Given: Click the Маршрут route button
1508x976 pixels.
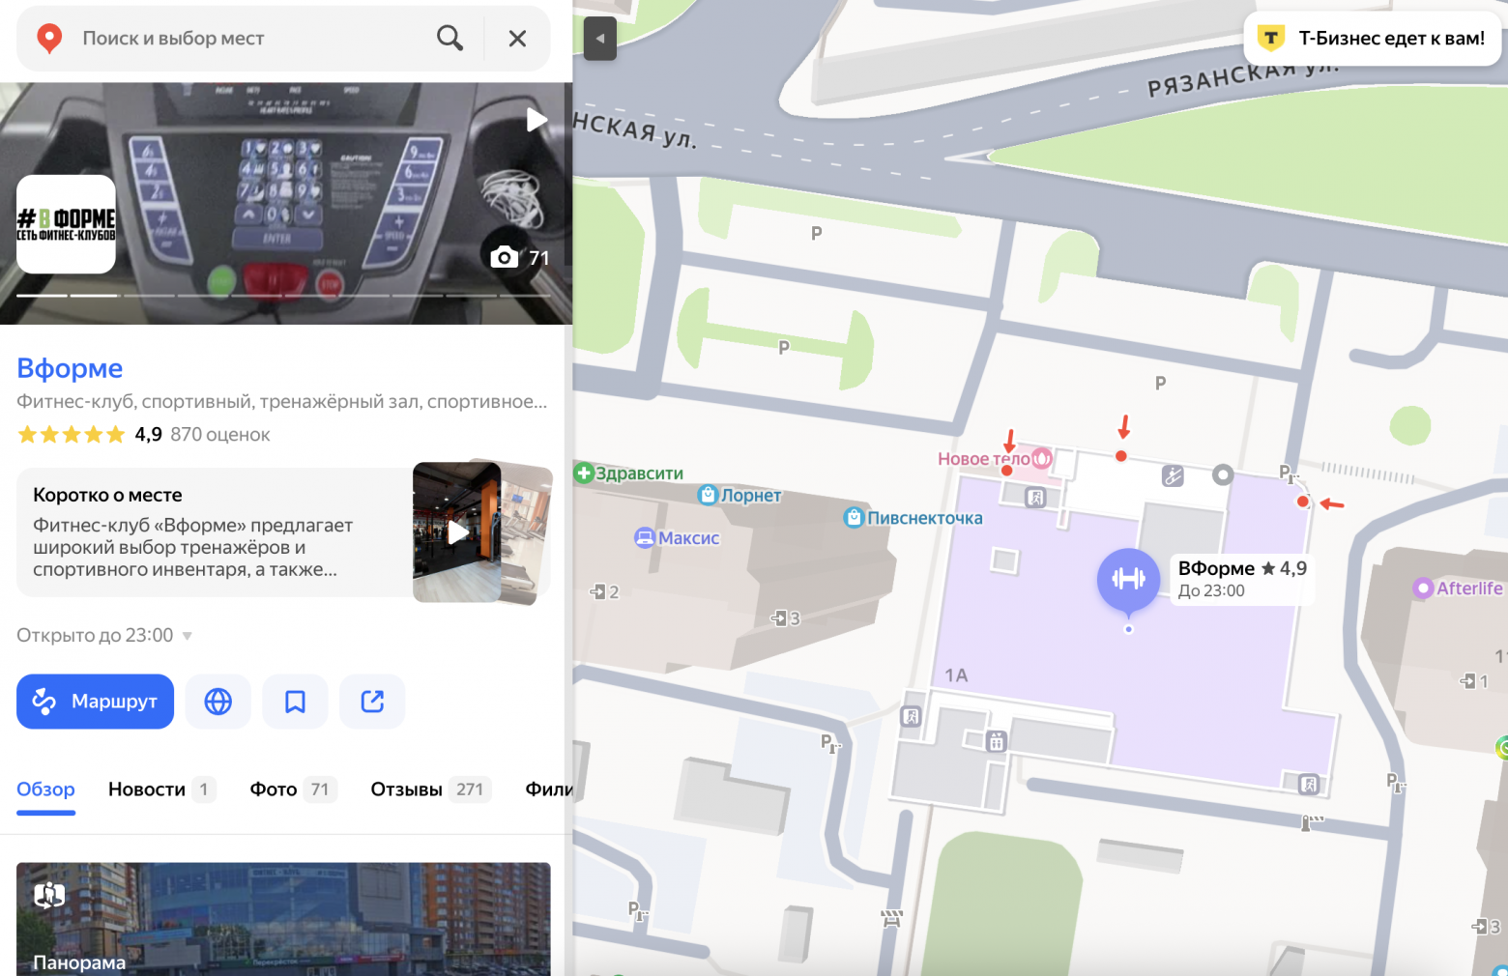Looking at the screenshot, I should (x=95, y=702).
